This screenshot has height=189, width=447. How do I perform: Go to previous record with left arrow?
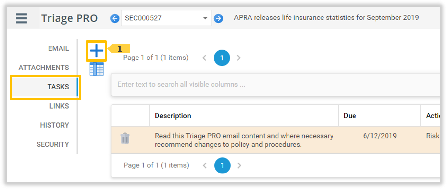[115, 18]
